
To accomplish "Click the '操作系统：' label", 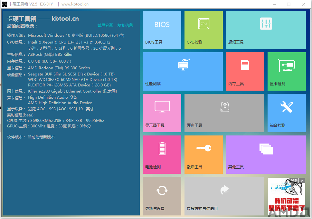I will click(16, 35).
